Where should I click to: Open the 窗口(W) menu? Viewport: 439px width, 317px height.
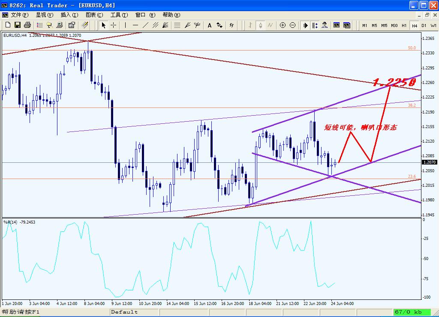click(x=145, y=15)
